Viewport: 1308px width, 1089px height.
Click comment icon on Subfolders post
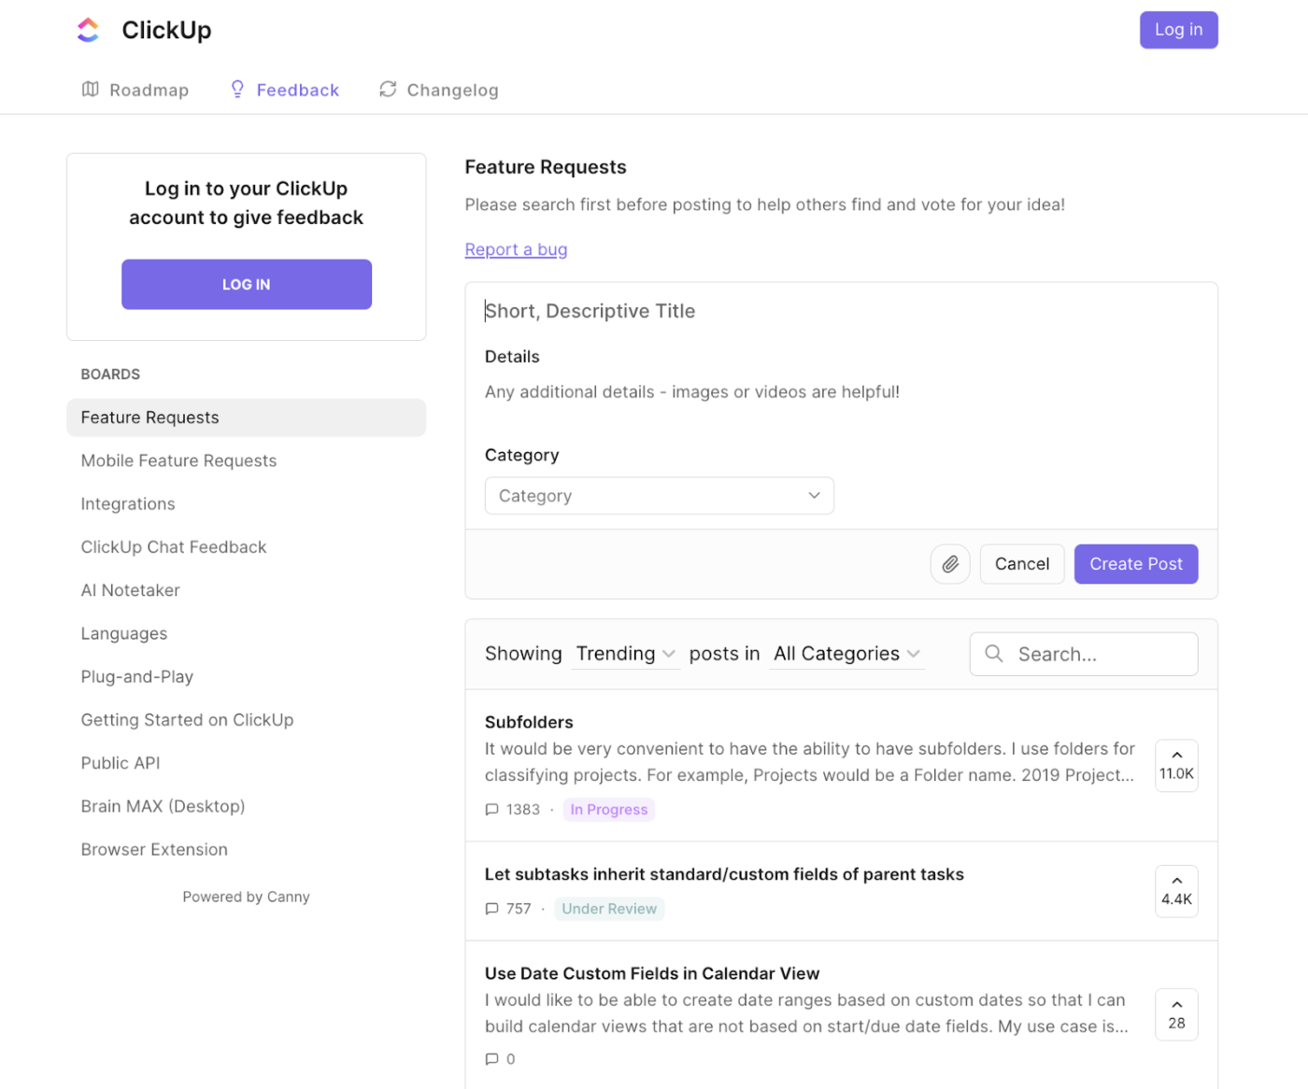coord(492,810)
